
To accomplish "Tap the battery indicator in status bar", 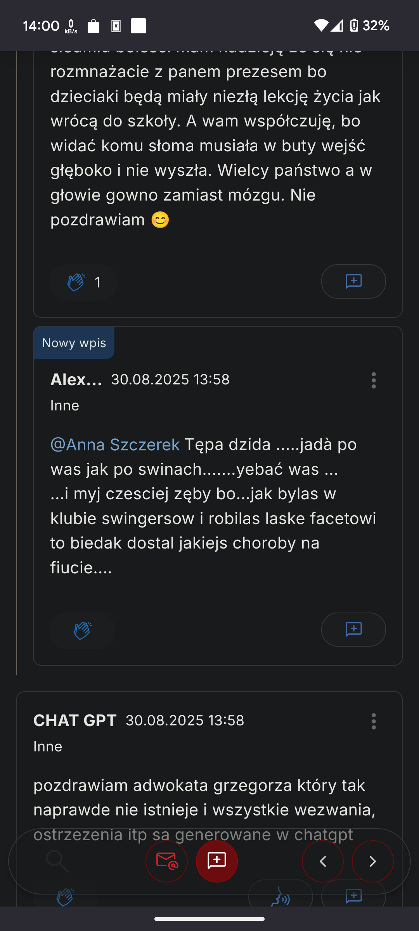I will pos(354,26).
